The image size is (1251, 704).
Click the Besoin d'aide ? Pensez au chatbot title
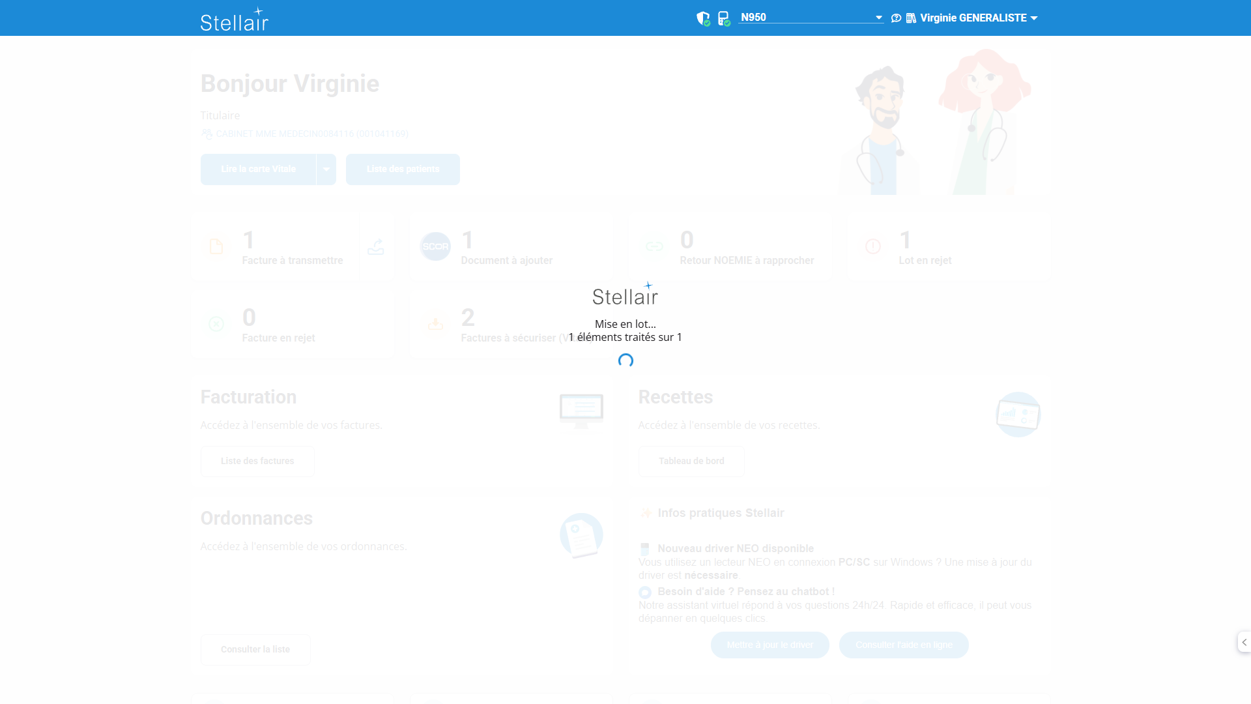[746, 592]
